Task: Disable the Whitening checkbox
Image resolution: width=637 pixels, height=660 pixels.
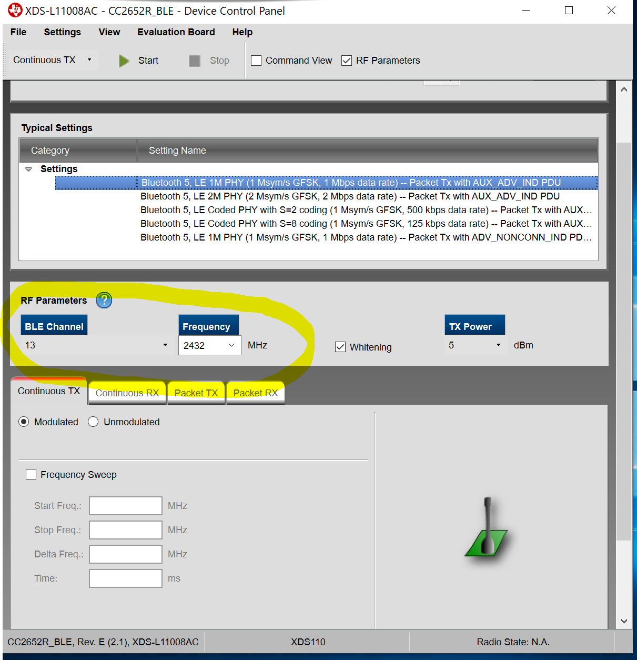Action: [340, 347]
